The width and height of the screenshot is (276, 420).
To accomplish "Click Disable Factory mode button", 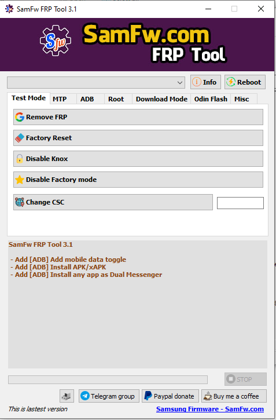I will click(x=138, y=180).
